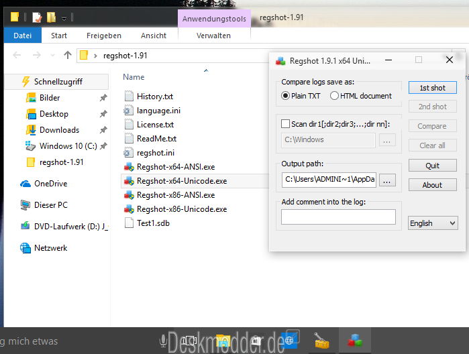Select Regshot-x86-ANSI.exe file
The width and height of the screenshot is (469, 354).
coord(176,195)
